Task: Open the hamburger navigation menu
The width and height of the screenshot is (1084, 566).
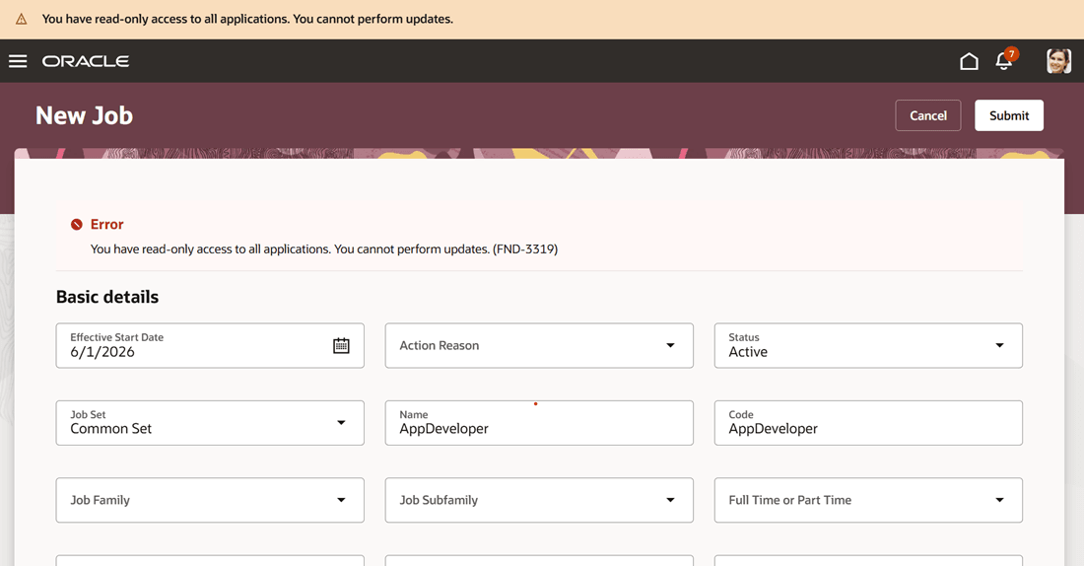Action: coord(18,61)
